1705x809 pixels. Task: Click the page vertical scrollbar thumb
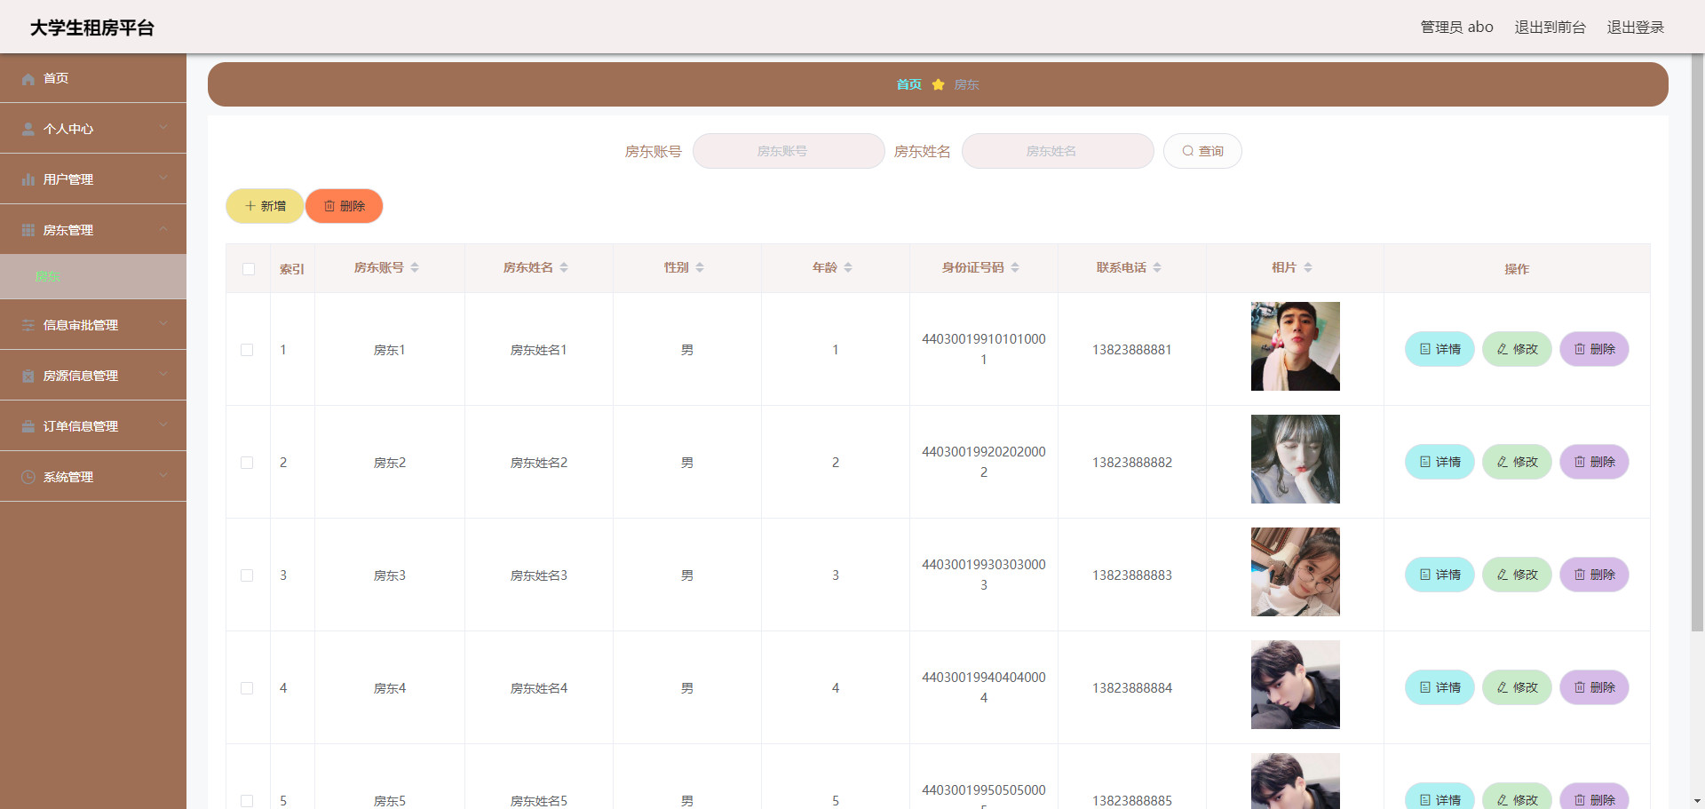1697,342
